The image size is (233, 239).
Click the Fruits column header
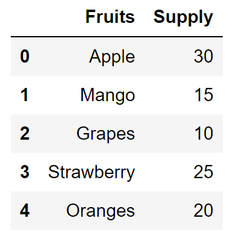pos(110,17)
